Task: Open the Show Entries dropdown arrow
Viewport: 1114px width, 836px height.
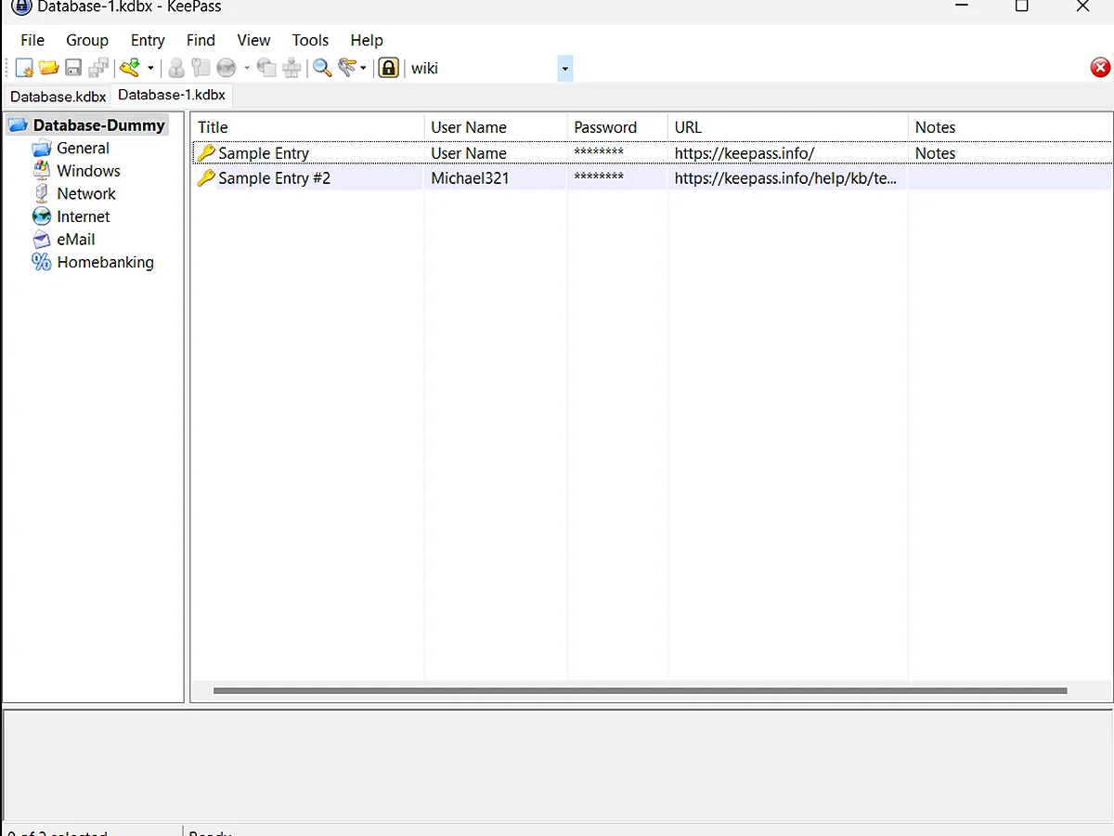Action: coord(364,68)
